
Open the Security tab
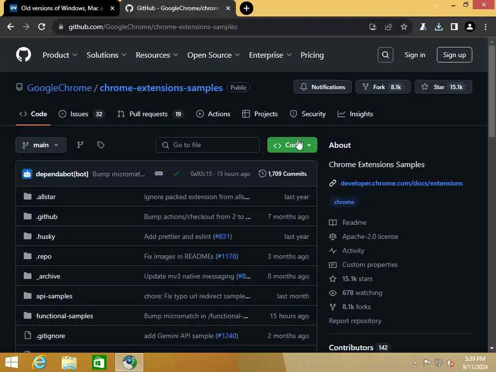tap(308, 114)
